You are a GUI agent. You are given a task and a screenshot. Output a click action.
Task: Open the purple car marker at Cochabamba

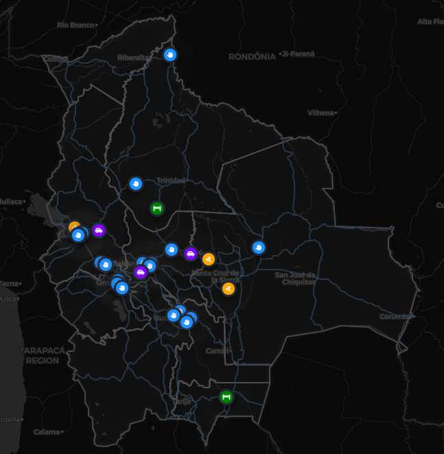pos(141,272)
